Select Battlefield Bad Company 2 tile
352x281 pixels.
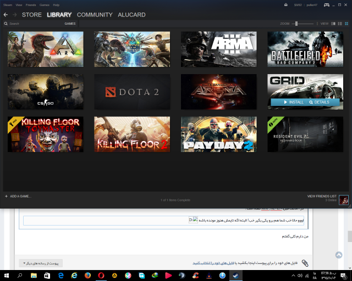click(x=305, y=49)
